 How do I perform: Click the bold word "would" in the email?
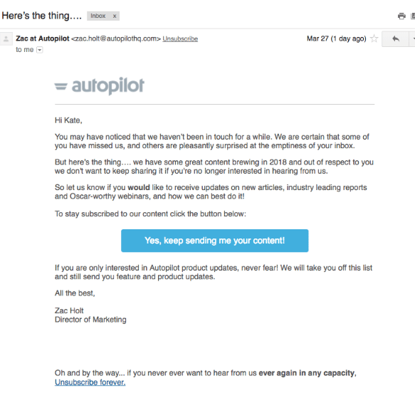click(x=139, y=187)
